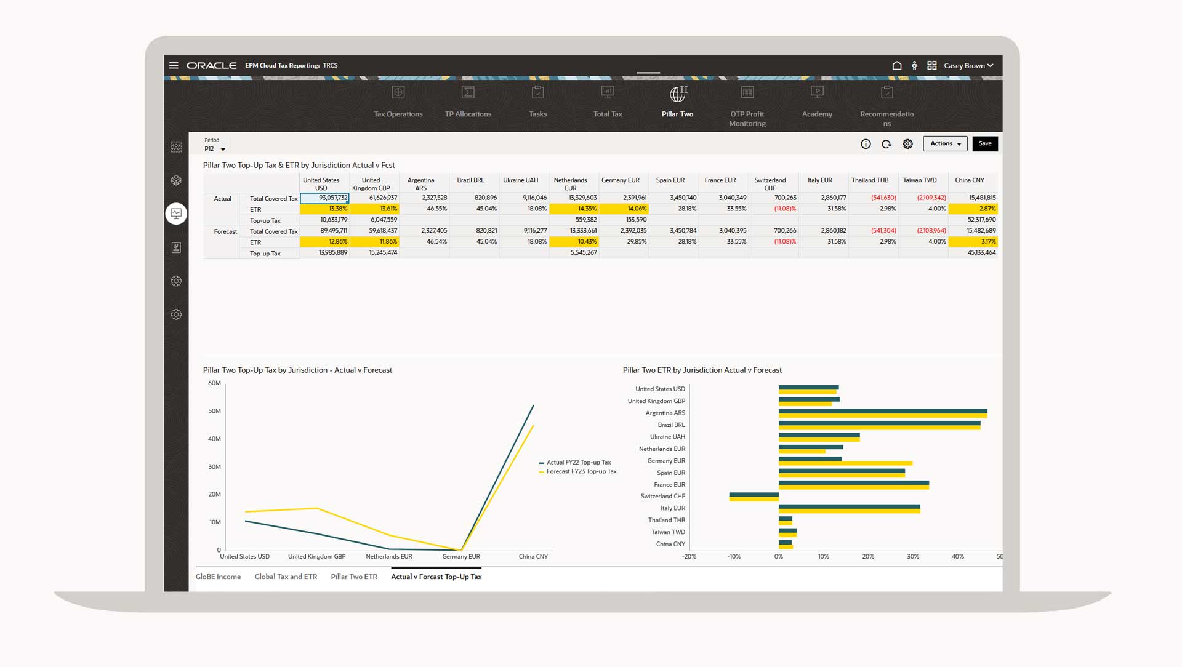Expand the Period P12 dropdown
Screen dimensions: 1182x667
(223, 149)
